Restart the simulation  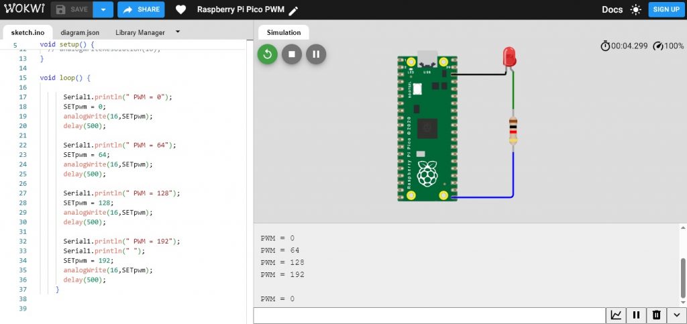pos(267,54)
